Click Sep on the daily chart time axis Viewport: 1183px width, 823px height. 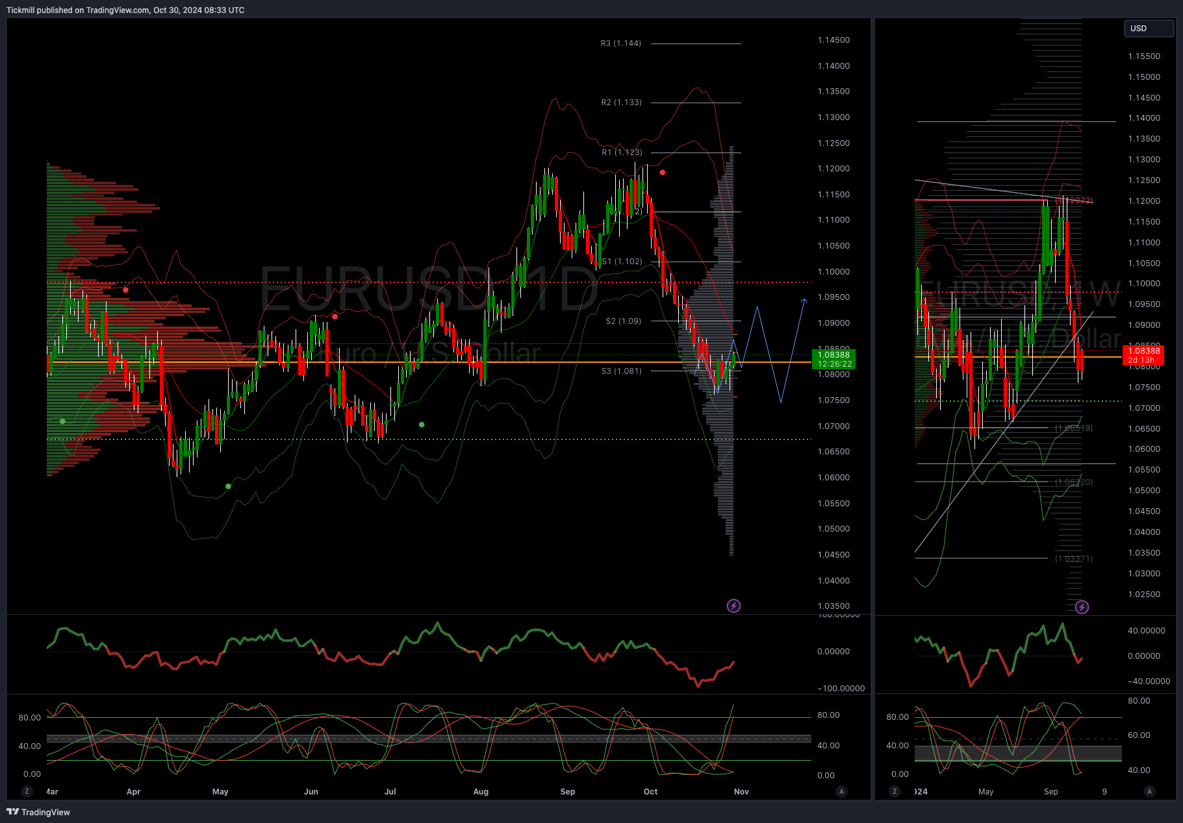click(568, 792)
